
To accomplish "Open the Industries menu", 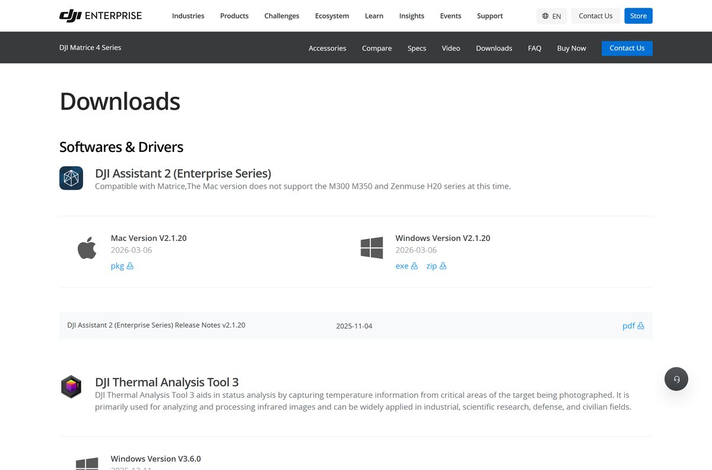I will coord(188,16).
